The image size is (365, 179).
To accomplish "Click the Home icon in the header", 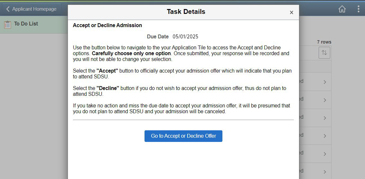I will pos(342,9).
